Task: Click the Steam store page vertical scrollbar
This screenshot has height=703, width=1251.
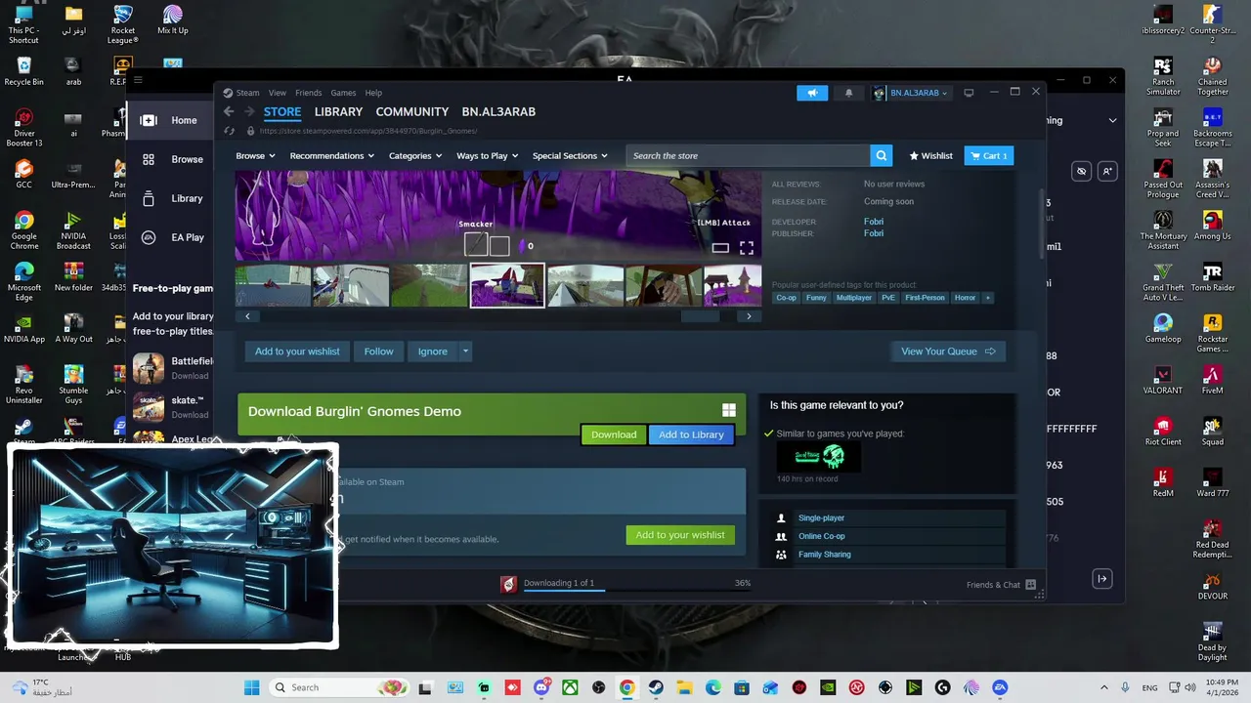Action: point(1040,225)
